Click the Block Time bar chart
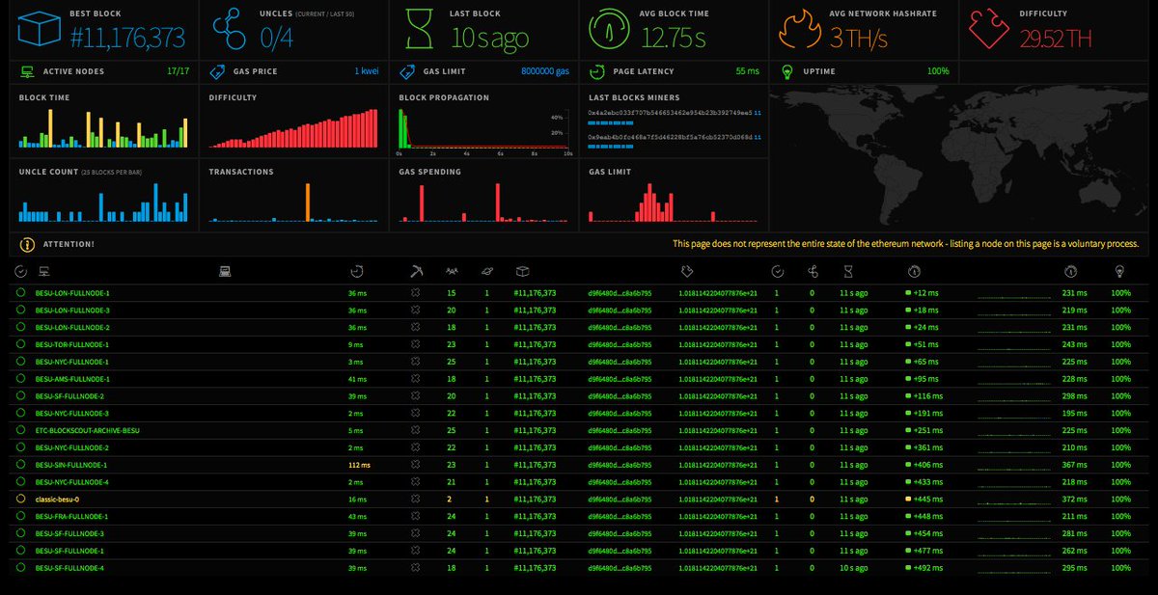Image resolution: width=1158 pixels, height=595 pixels. click(103, 128)
